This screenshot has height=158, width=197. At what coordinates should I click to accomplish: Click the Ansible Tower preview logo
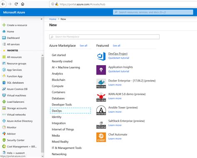coord(101,110)
